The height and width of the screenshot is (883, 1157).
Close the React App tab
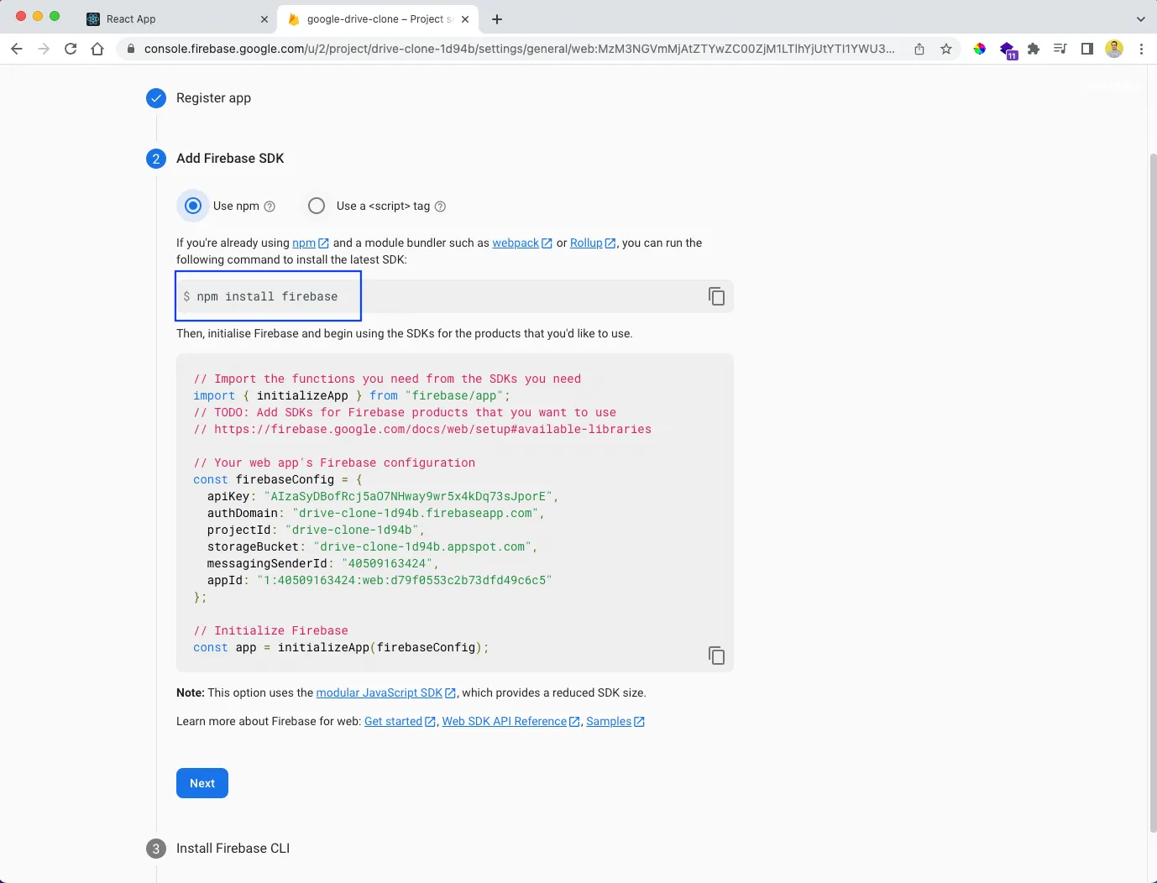[x=264, y=18]
